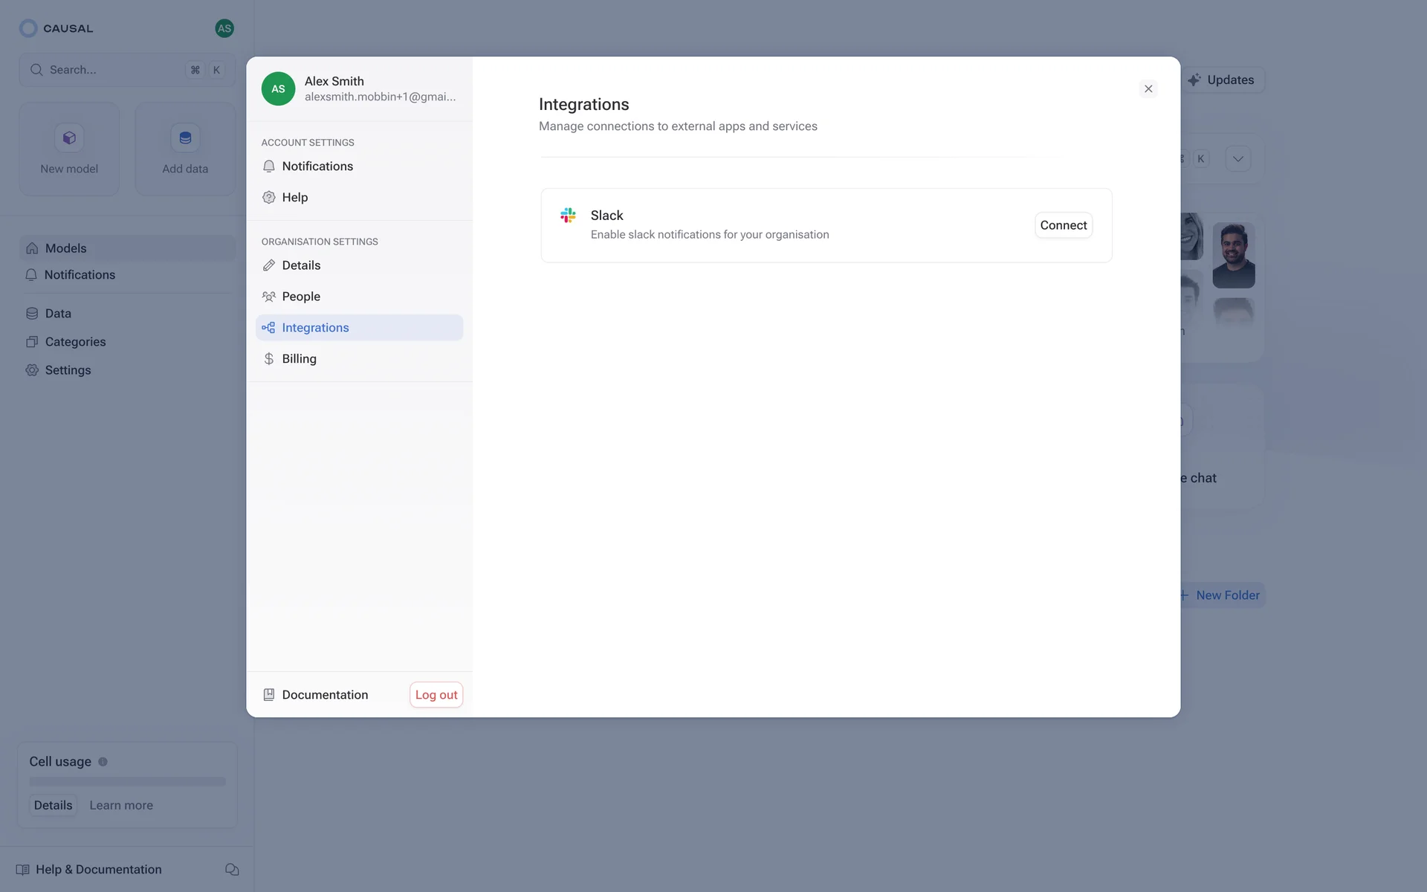The image size is (1427, 892).
Task: Open the Billing section
Action: tap(299, 359)
